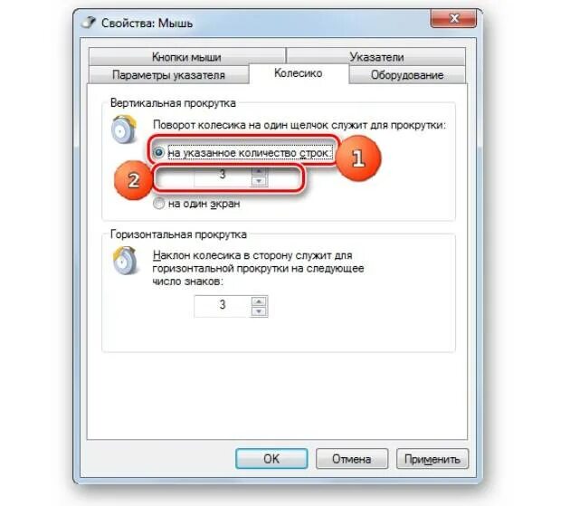The height and width of the screenshot is (506, 570).
Task: Confirm settings with the OK button
Action: pos(271,459)
